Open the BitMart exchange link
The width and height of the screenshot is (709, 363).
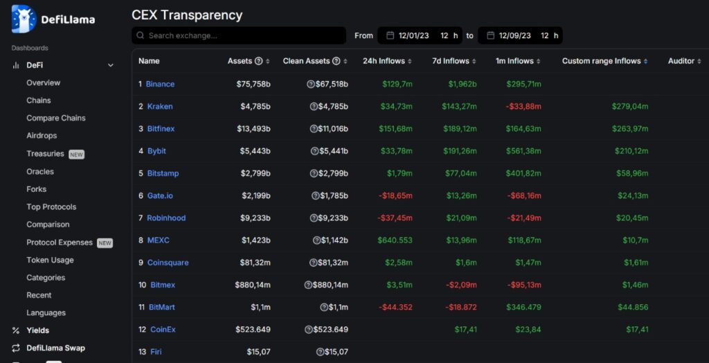point(162,307)
